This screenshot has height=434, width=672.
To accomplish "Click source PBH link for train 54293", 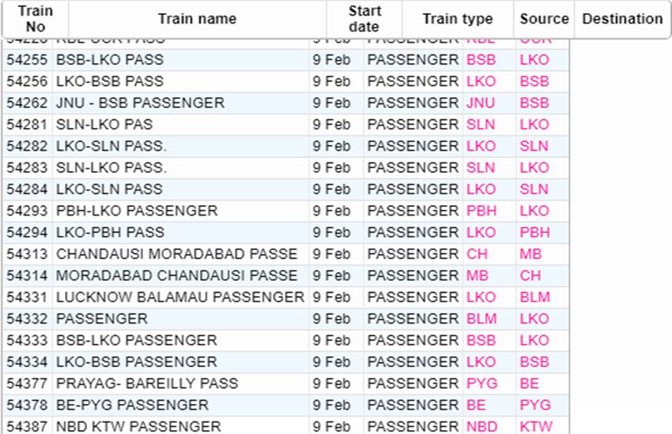I will 481,211.
